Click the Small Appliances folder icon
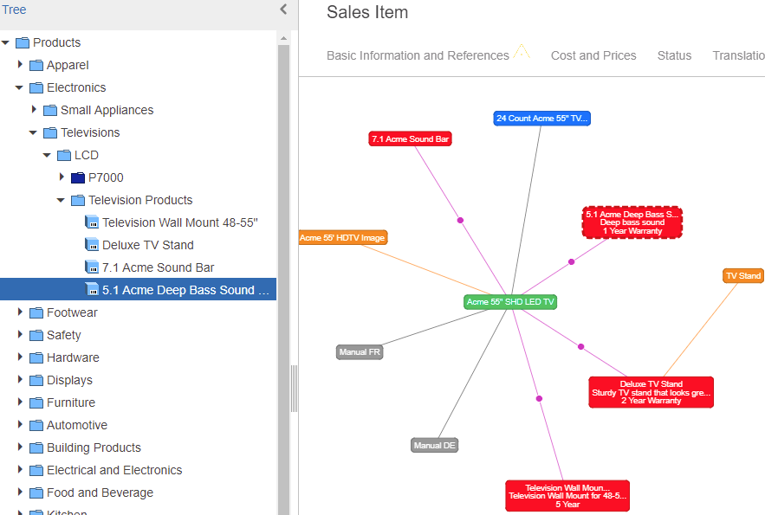Viewport: 765px width, 515px height. click(x=50, y=110)
